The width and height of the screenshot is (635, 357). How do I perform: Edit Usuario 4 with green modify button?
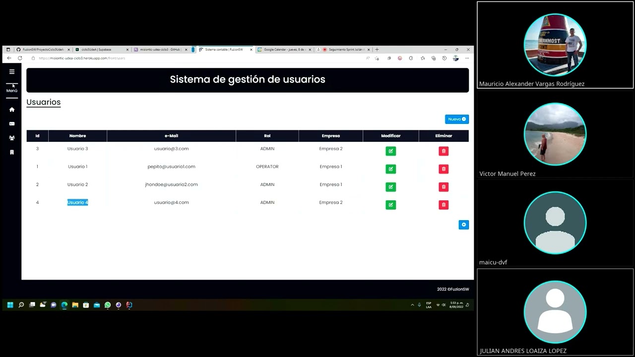(x=391, y=205)
